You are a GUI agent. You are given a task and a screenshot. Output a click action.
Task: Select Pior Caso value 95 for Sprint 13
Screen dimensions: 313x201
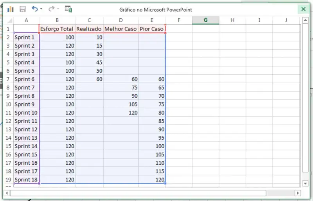tap(152, 138)
